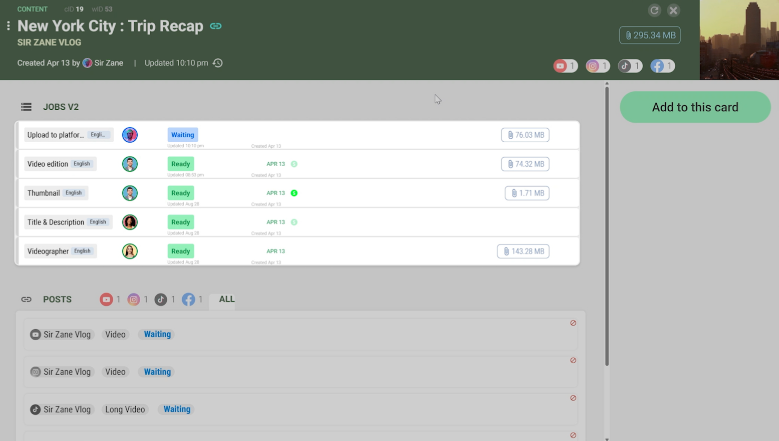Screen dimensions: 779x441
Task: Click the vertical scrollbar of the card
Action: point(607,225)
